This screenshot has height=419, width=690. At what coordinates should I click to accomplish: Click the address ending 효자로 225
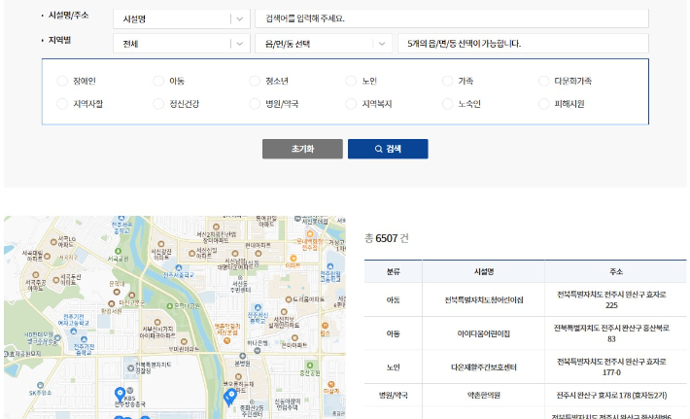pyautogui.click(x=611, y=299)
